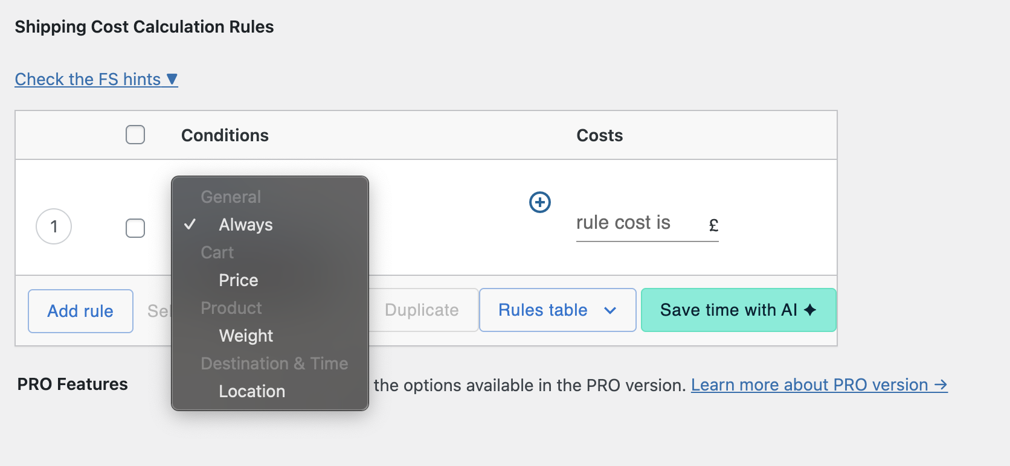This screenshot has width=1010, height=466.
Task: Select Location from the condition list
Action: point(252,391)
